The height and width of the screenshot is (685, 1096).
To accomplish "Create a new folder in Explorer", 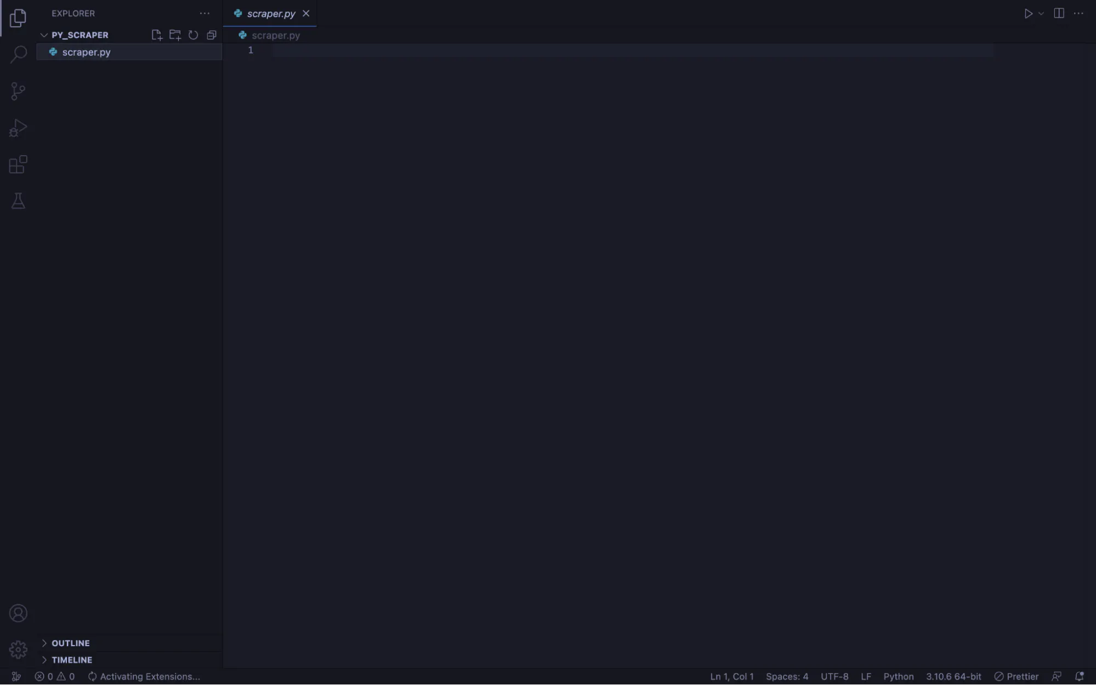I will click(174, 35).
